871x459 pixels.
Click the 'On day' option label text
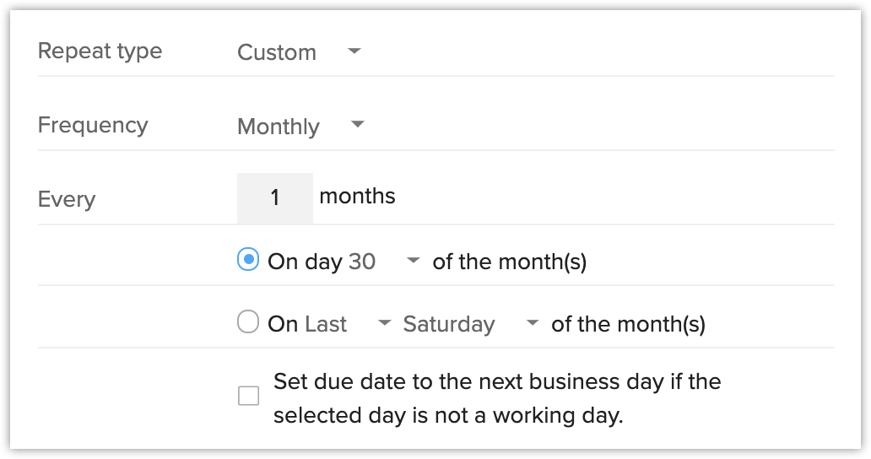point(305,262)
